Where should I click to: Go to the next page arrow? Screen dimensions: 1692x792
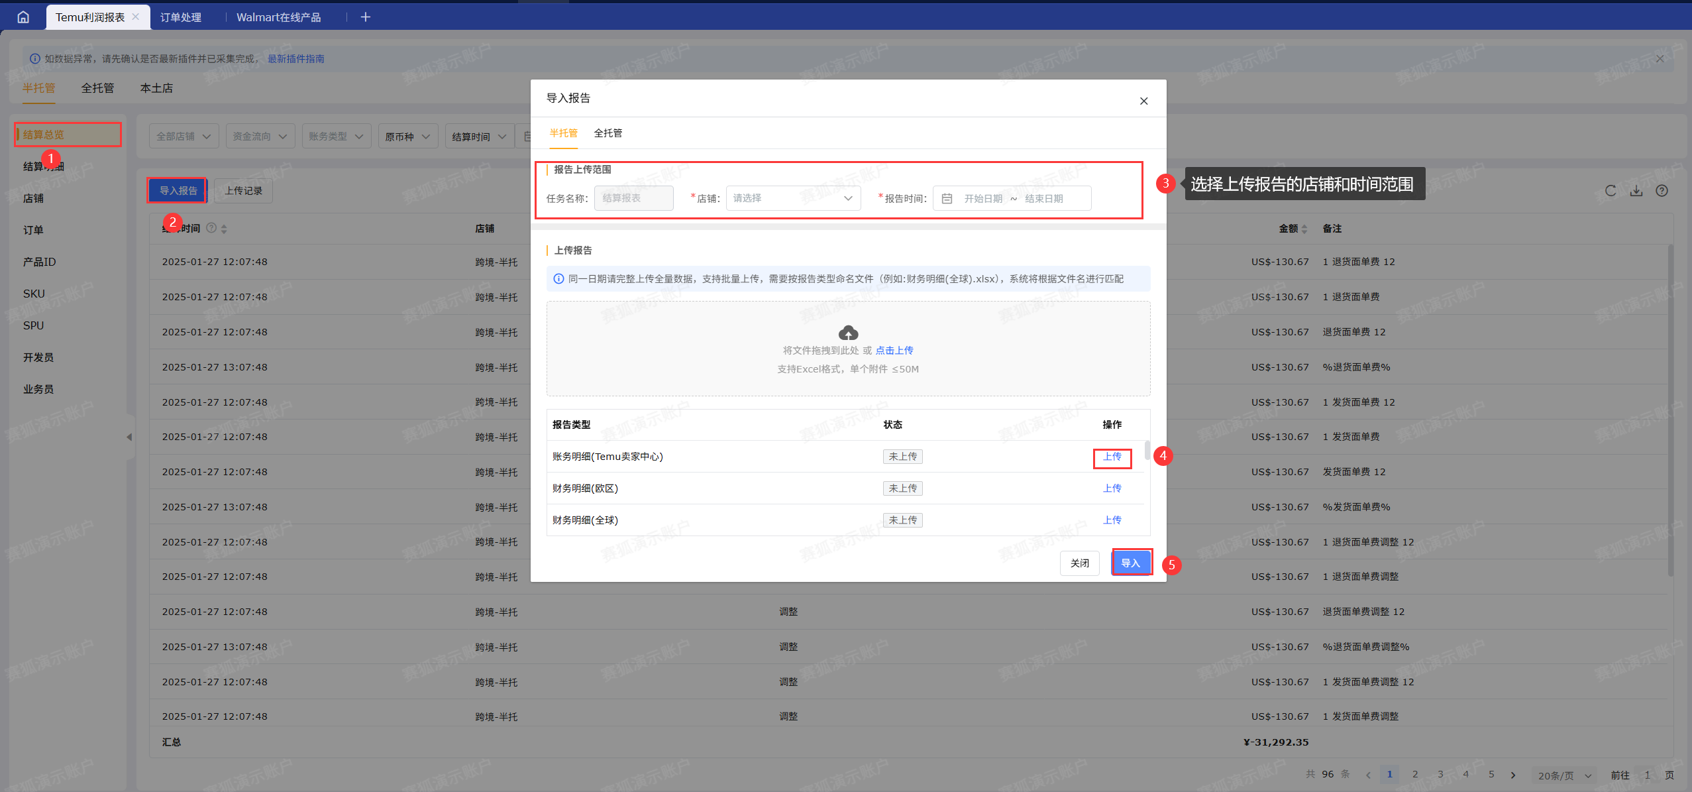(x=1513, y=775)
